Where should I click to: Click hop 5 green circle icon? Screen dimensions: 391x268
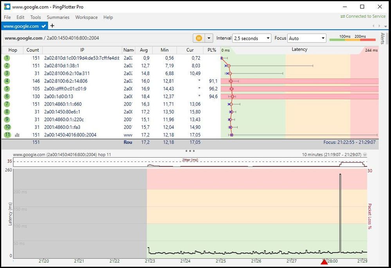[7, 88]
